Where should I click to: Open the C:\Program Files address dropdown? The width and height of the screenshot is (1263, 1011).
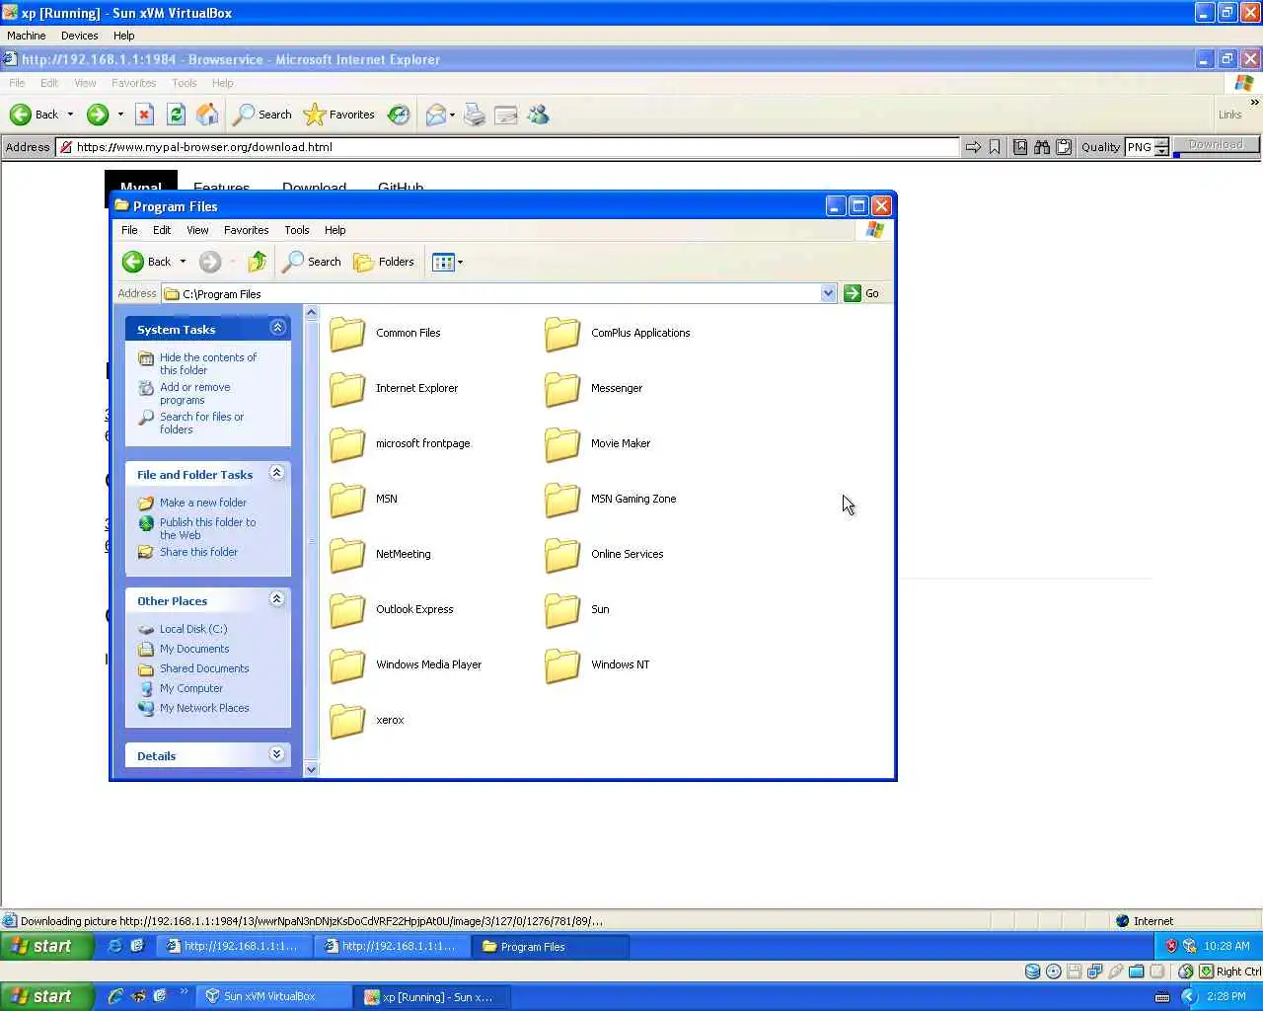(828, 293)
